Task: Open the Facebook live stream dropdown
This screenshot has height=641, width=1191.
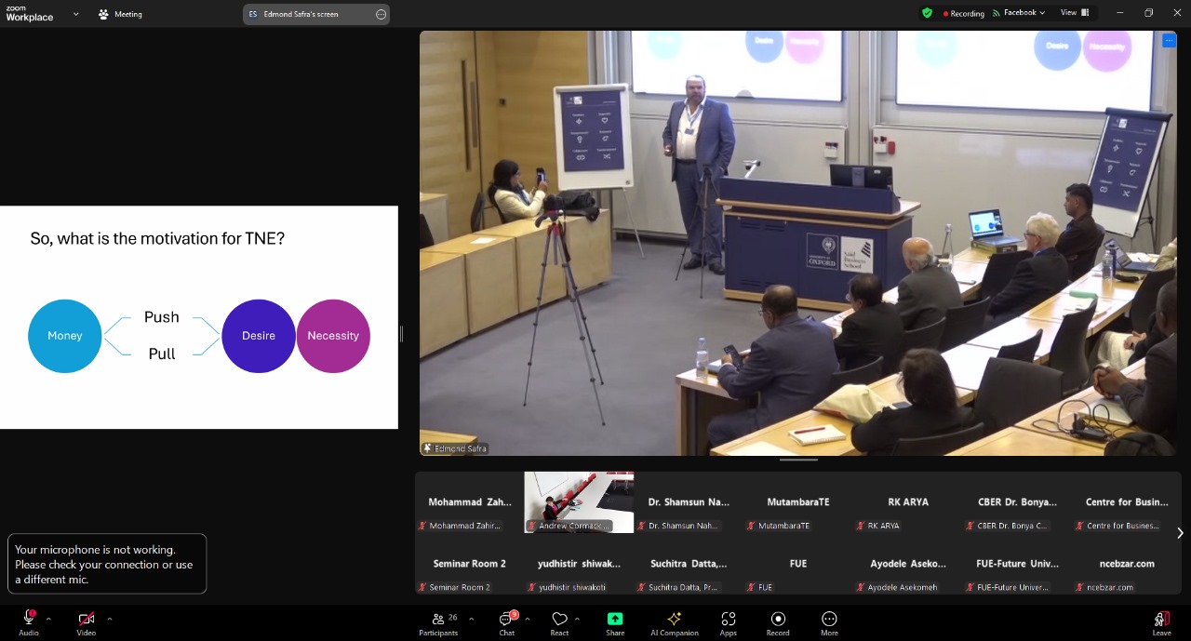Action: 1019,13
